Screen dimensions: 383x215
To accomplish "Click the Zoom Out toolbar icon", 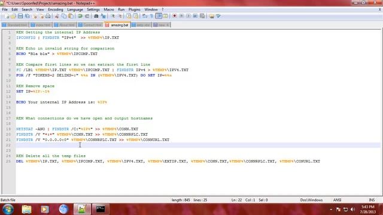I will tap(120, 16).
